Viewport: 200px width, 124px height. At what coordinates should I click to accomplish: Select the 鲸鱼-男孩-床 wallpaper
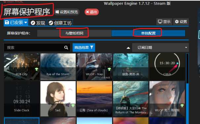(131, 67)
